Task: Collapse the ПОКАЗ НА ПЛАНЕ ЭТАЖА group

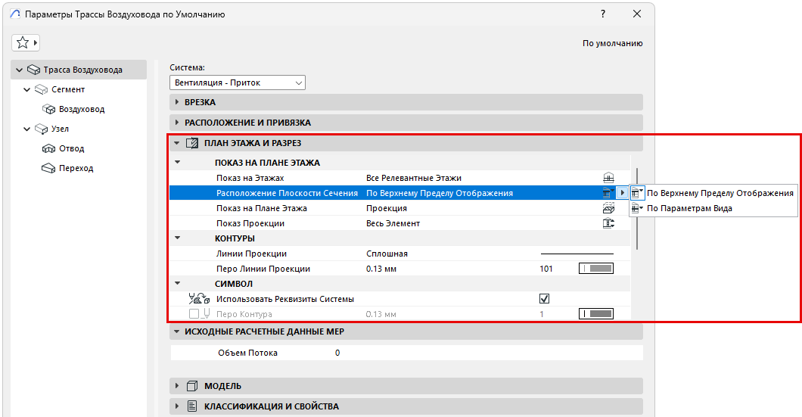Action: pos(178,163)
